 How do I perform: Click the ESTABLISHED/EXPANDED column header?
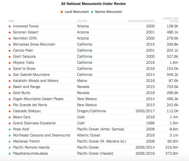141,21
